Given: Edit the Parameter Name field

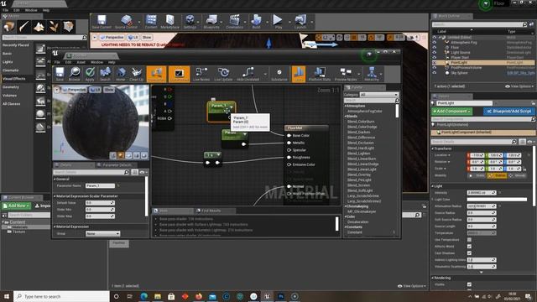Looking at the screenshot, I should [100, 185].
